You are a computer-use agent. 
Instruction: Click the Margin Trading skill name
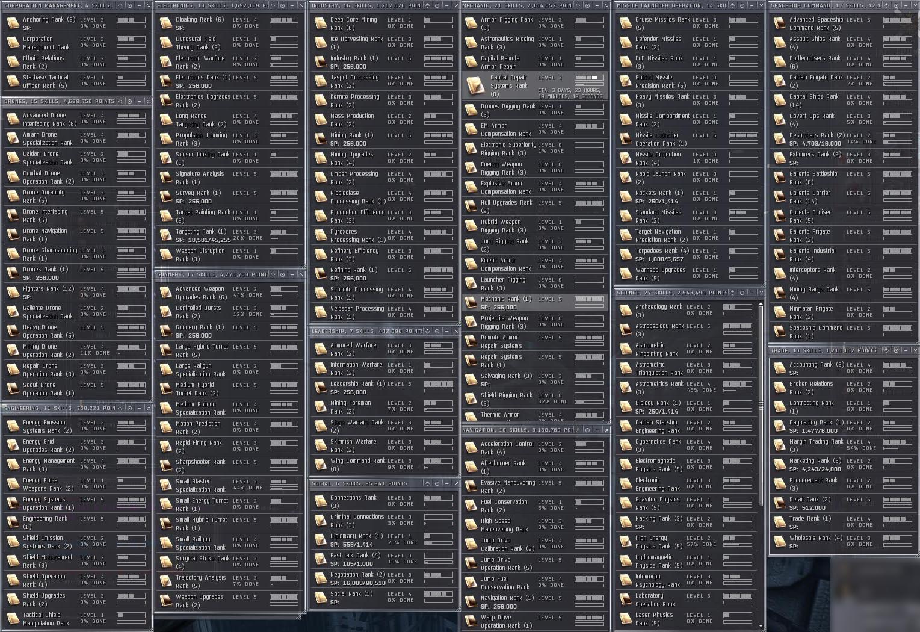(x=817, y=445)
